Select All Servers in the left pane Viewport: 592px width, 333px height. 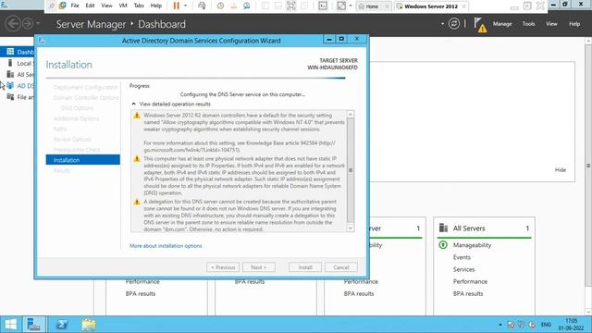(18, 74)
